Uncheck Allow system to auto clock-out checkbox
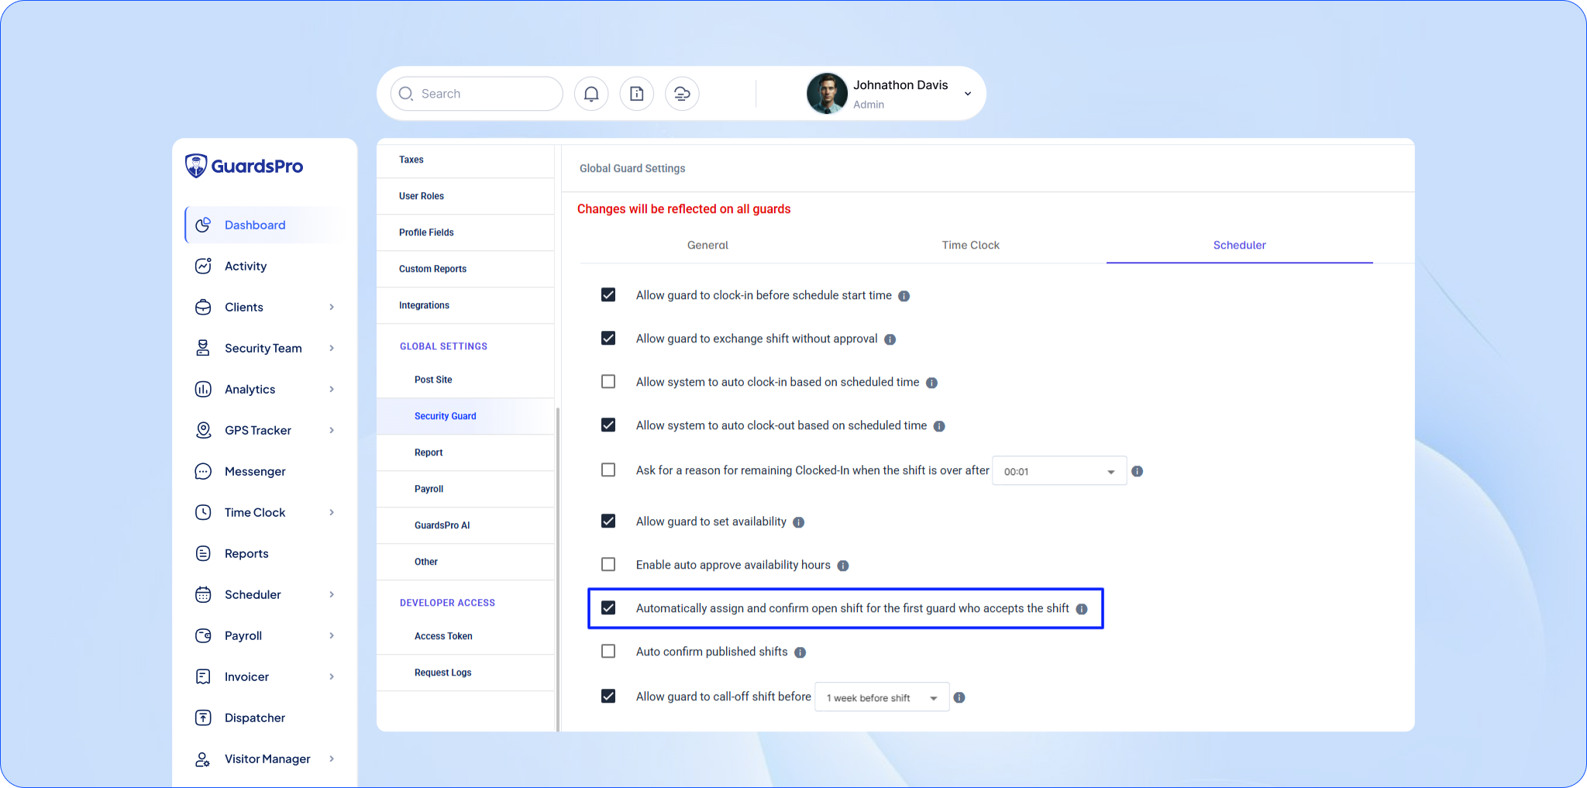Viewport: 1587px width, 788px height. [608, 425]
